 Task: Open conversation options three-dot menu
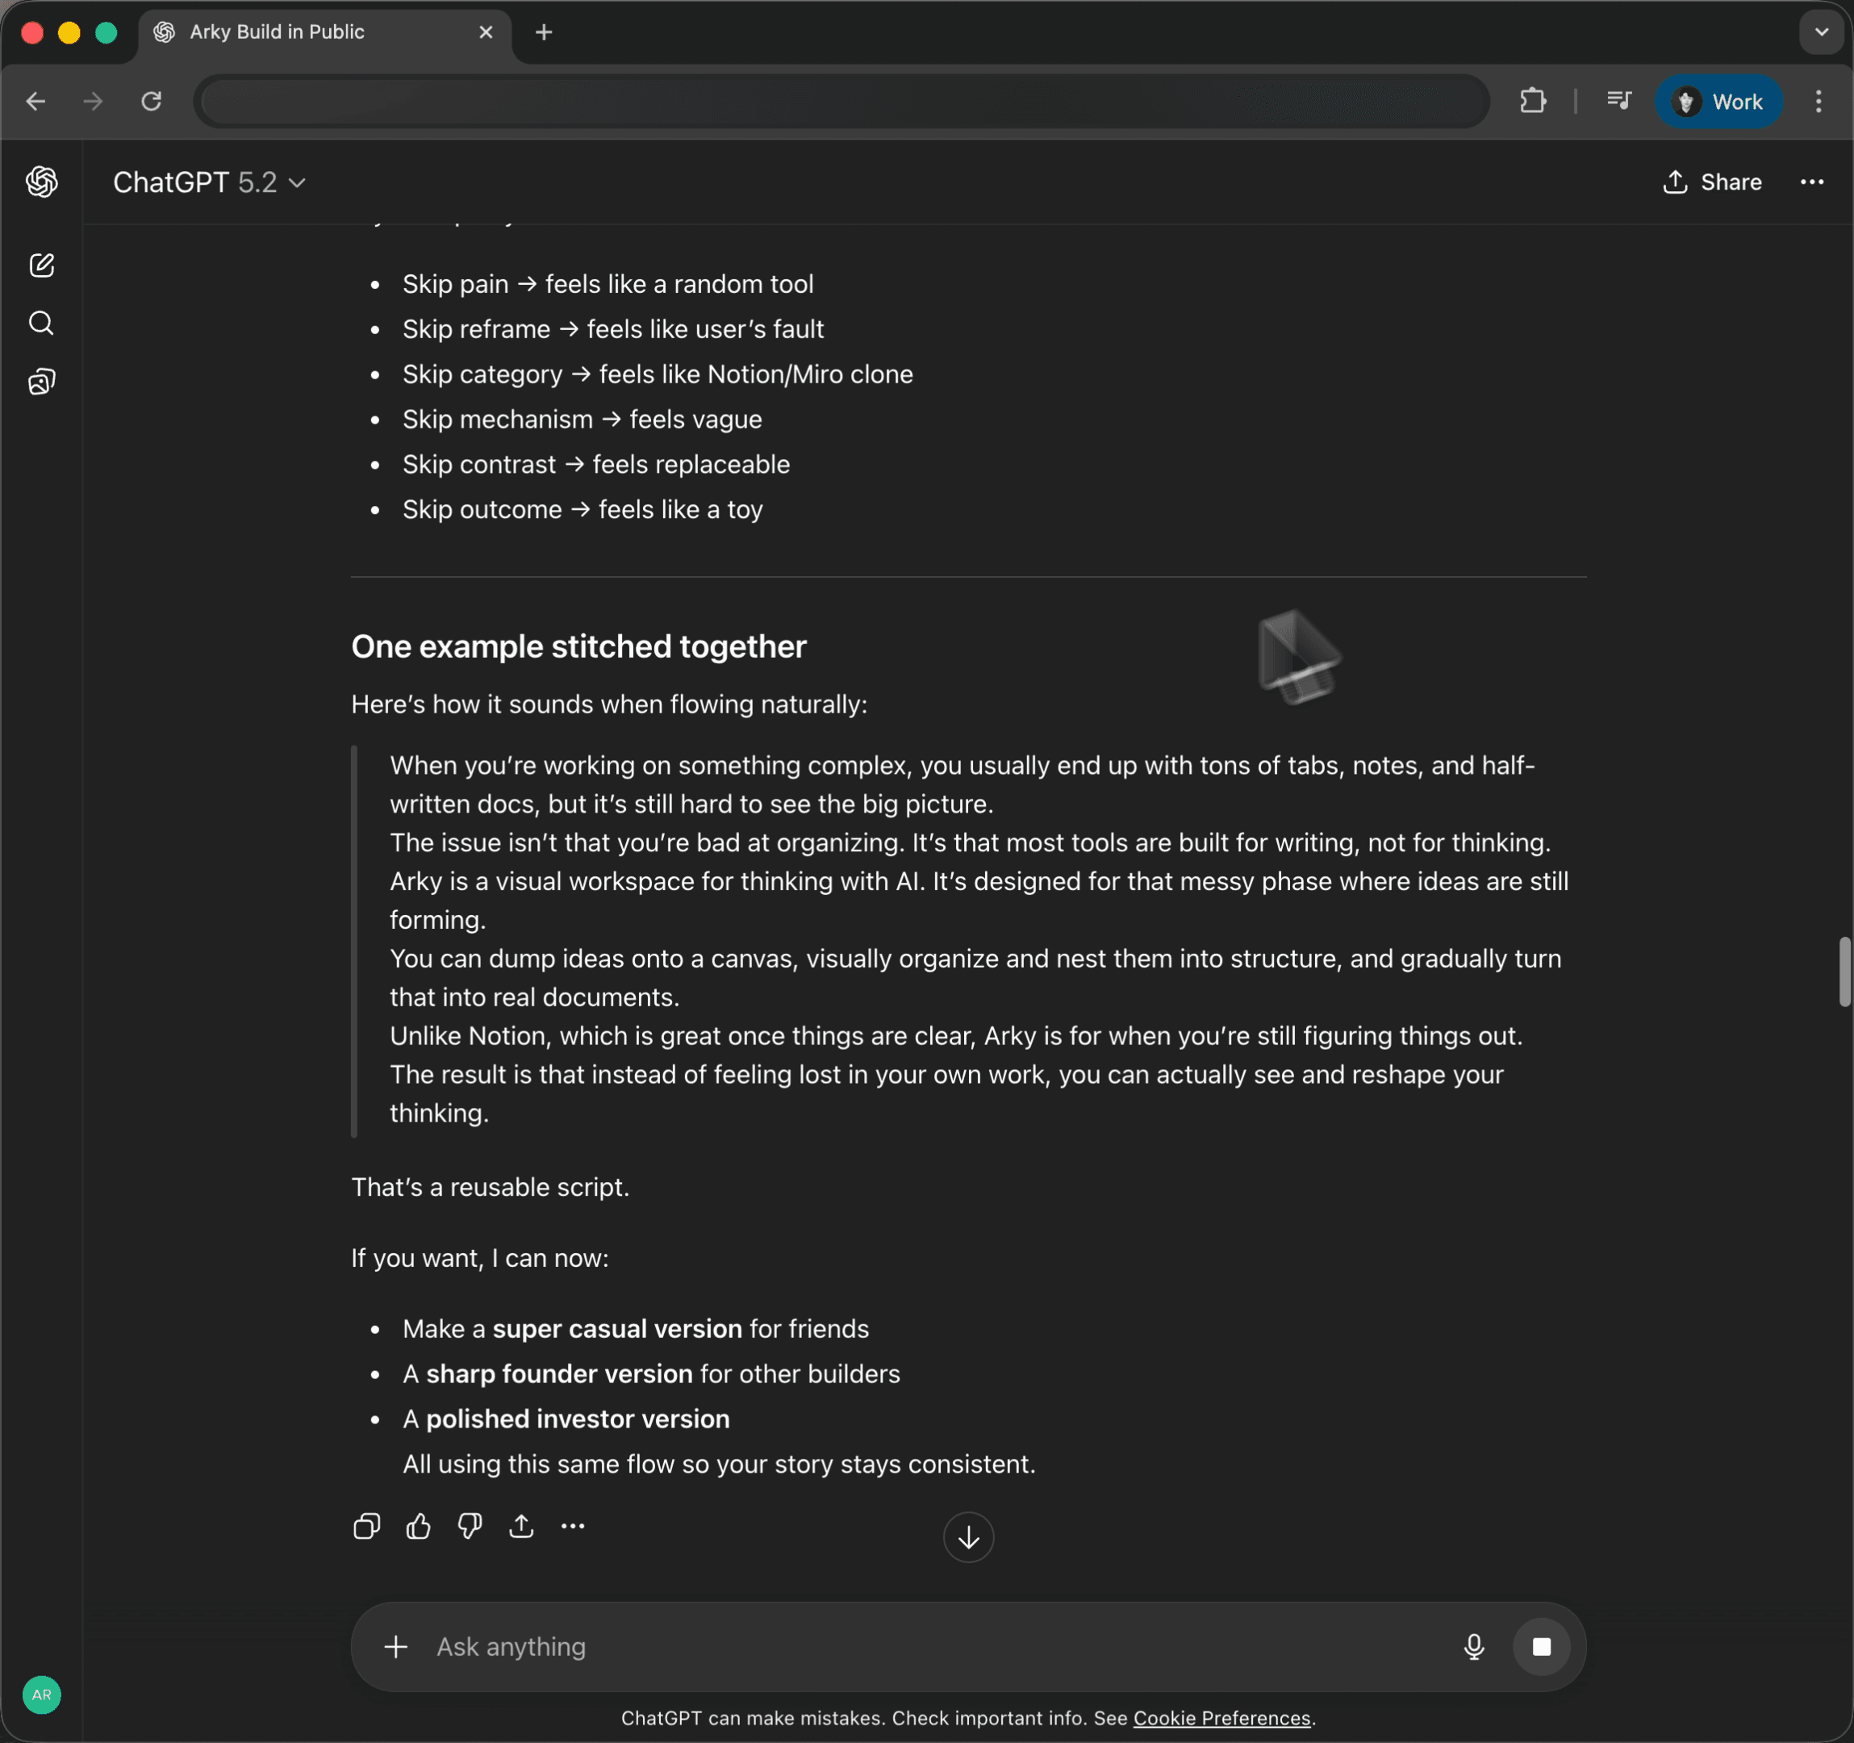(x=1812, y=183)
